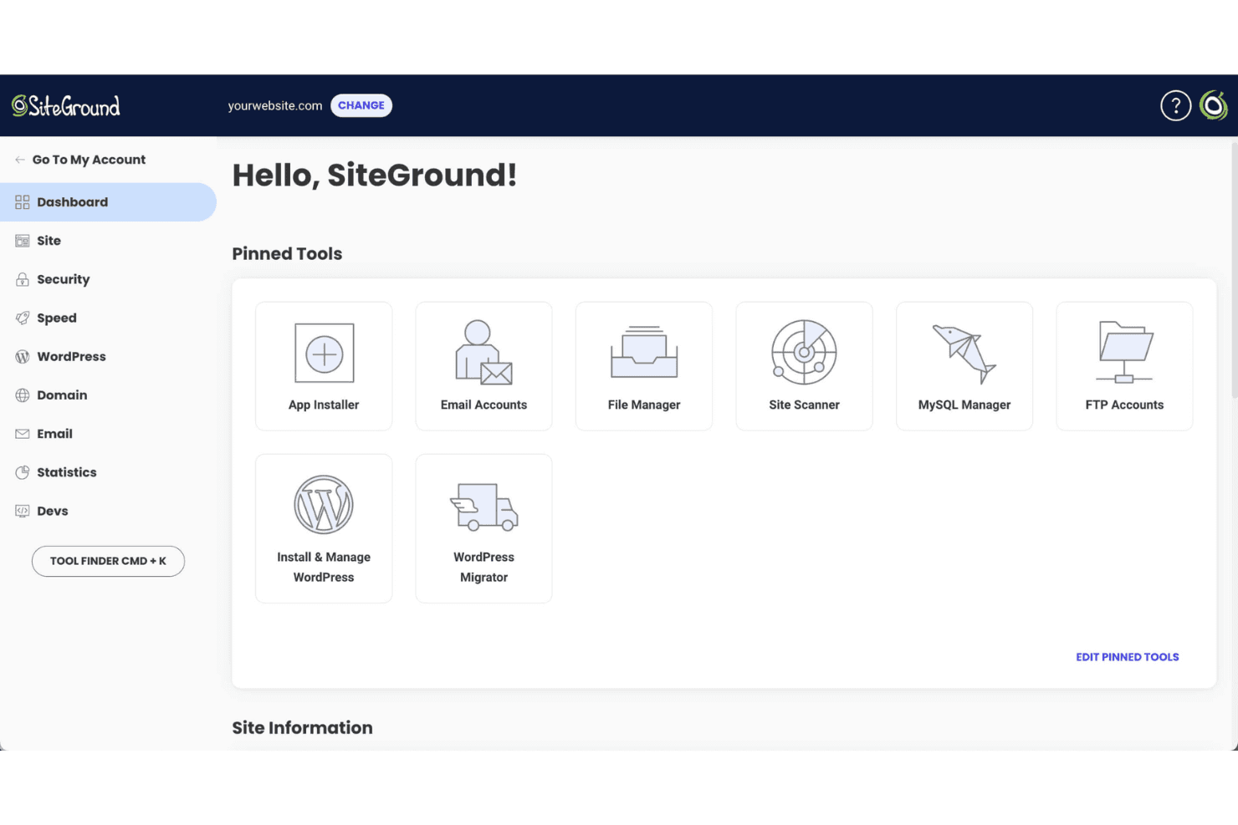The width and height of the screenshot is (1238, 825).
Task: Expand the Email sidebar section
Action: [x=108, y=434]
